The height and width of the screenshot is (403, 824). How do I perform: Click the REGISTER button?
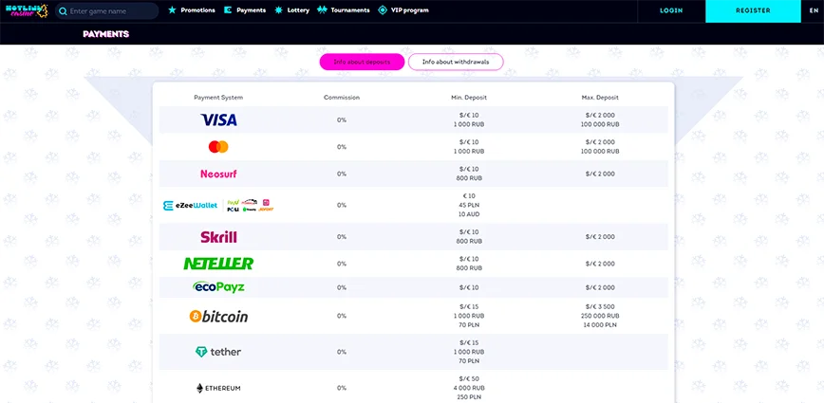753,10
